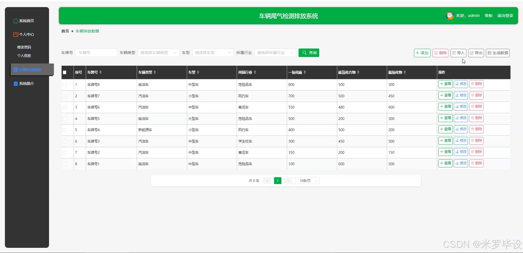Image resolution: width=523 pixels, height=253 pixels.
Task: Check the row 2 checkbox 车牌号7
Action: (x=65, y=96)
